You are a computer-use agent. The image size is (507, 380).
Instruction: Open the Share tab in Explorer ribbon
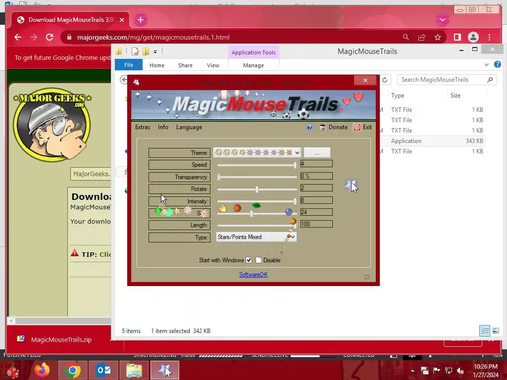[185, 65]
